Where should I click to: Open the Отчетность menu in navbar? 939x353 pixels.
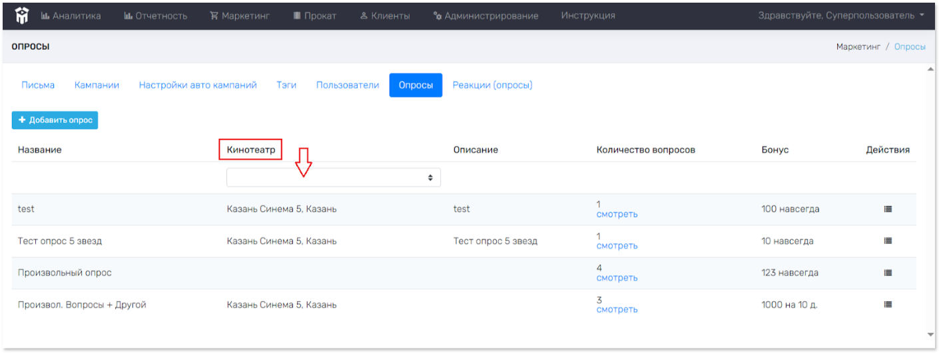point(155,15)
